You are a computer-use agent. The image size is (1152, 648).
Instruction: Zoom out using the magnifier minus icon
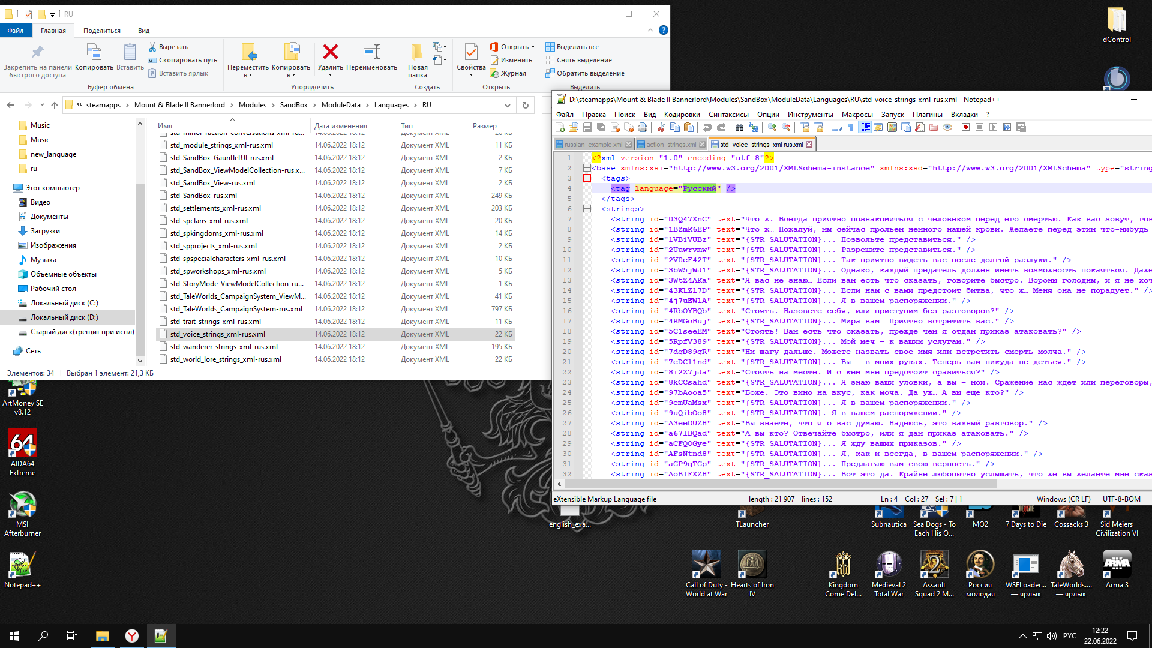[x=786, y=127]
